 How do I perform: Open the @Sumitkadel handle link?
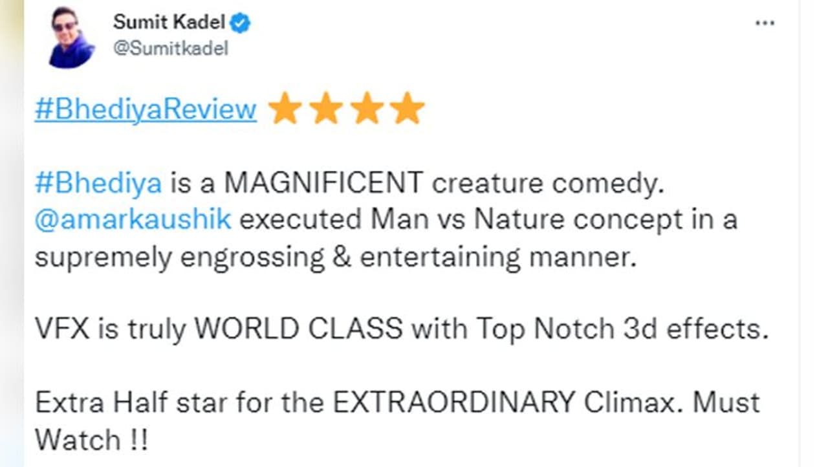(171, 49)
